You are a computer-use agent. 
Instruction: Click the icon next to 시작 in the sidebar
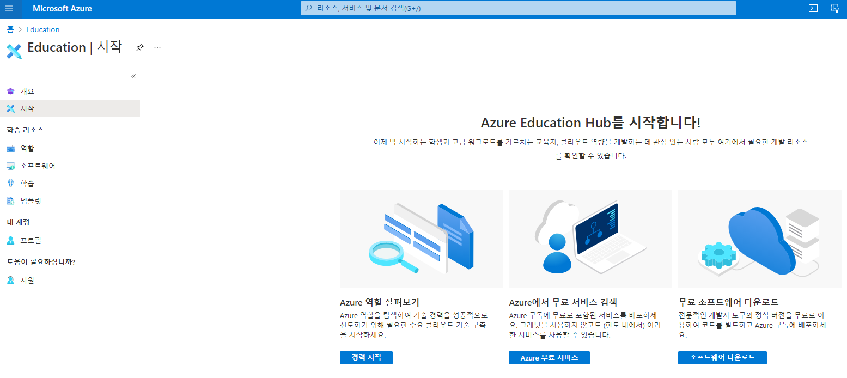(10, 108)
